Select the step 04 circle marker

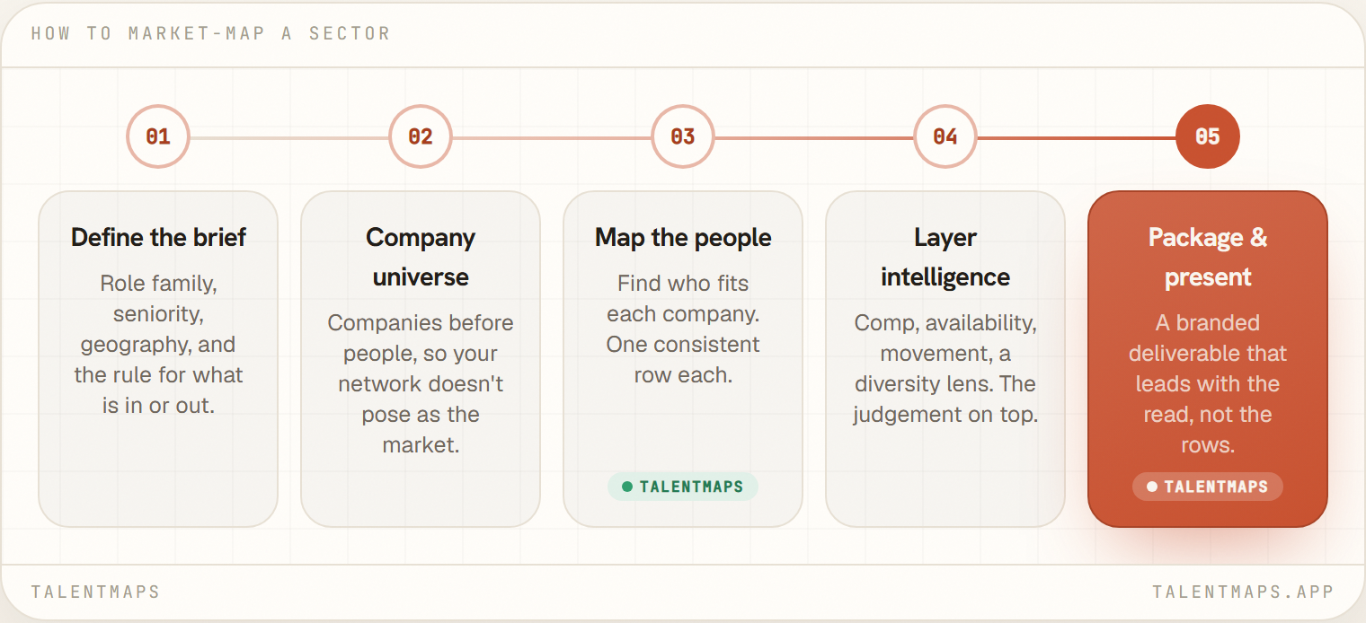(945, 136)
